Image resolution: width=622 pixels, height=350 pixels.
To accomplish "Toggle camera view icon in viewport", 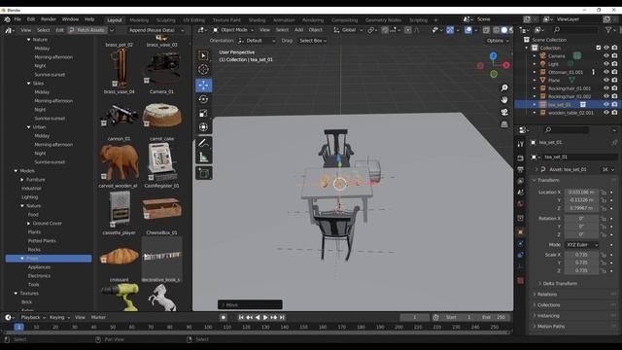I will click(x=504, y=113).
